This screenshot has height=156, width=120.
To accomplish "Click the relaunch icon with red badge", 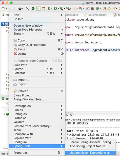I will [x=44, y=8].
